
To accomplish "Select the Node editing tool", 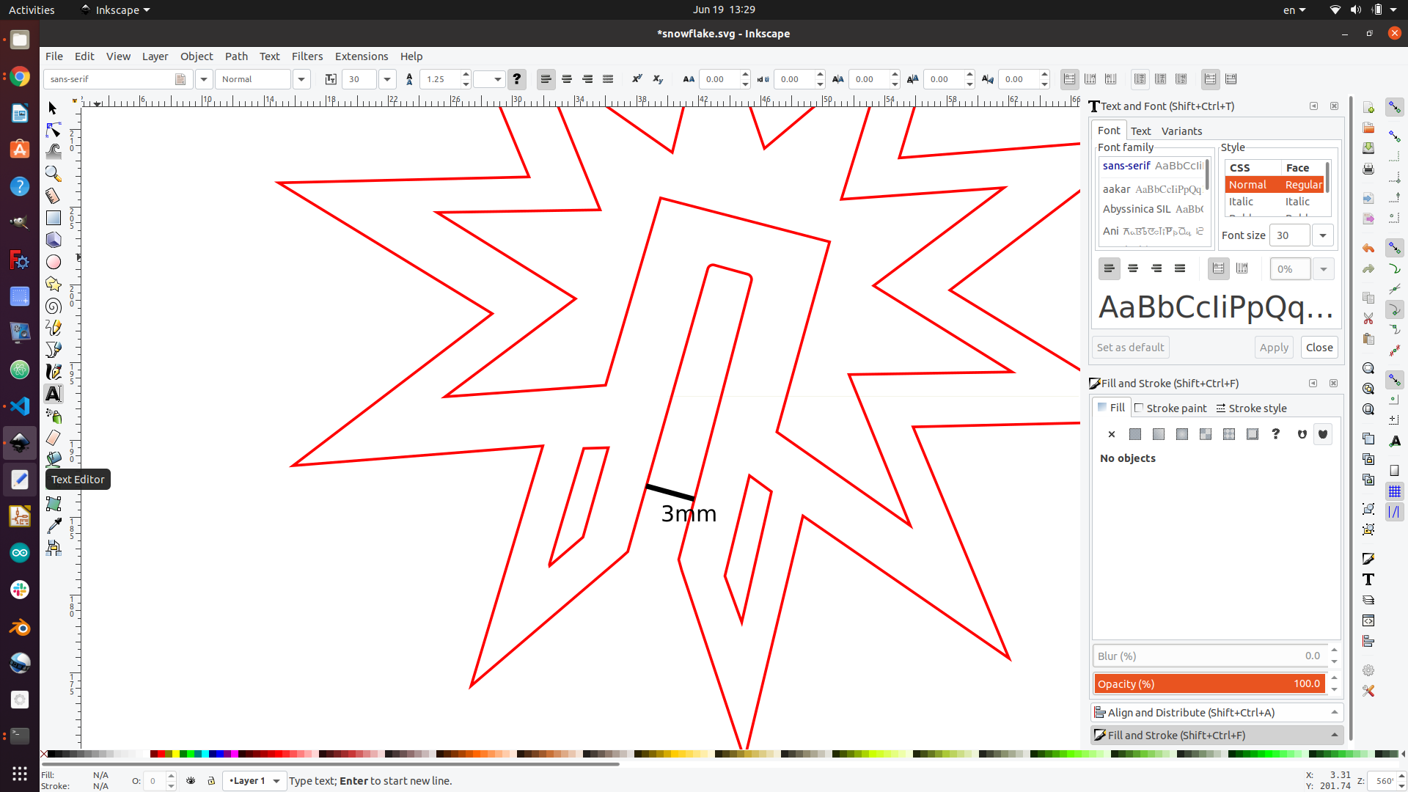I will [53, 130].
